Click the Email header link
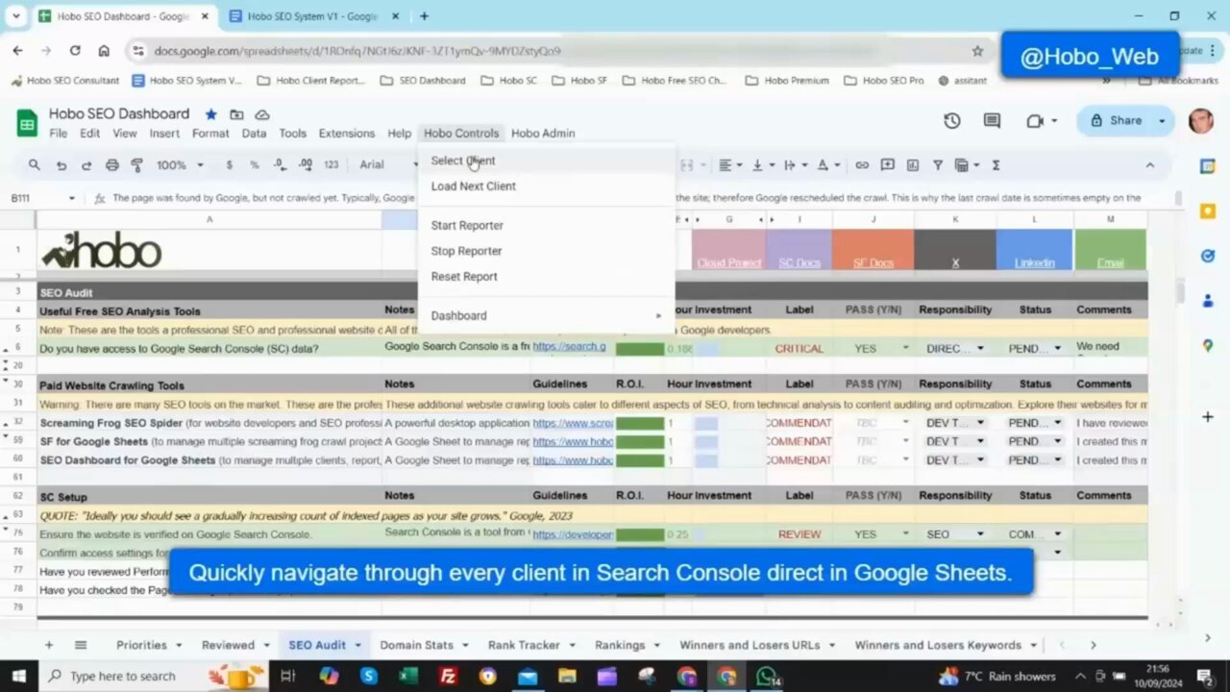 tap(1110, 263)
